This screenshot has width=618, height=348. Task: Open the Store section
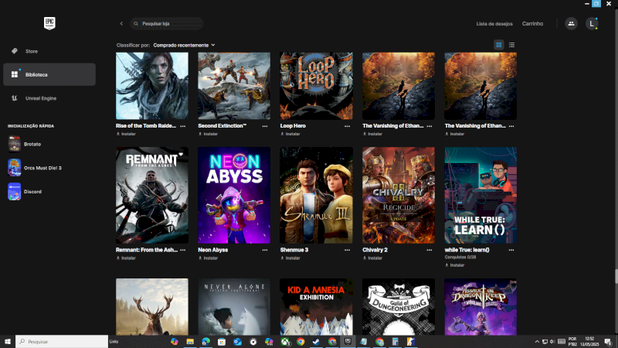(31, 51)
